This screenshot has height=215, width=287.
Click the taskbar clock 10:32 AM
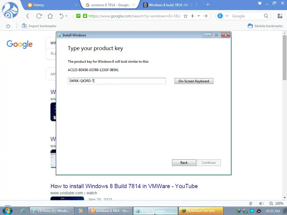click(273, 211)
